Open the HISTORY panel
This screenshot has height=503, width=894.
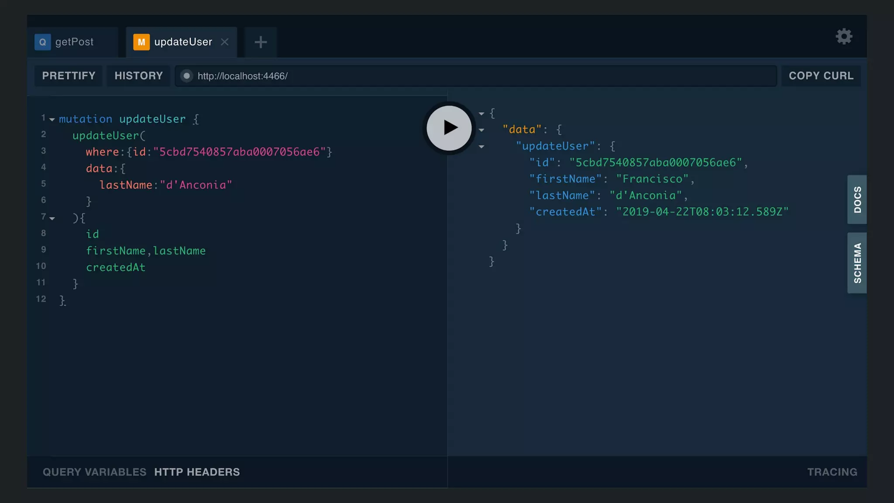pos(138,76)
